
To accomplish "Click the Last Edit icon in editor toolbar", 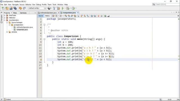I will pyautogui.click(x=53, y=16).
